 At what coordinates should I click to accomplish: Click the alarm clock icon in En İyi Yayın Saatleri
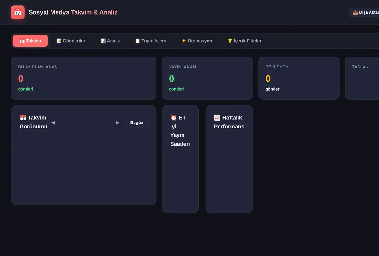coord(174,118)
